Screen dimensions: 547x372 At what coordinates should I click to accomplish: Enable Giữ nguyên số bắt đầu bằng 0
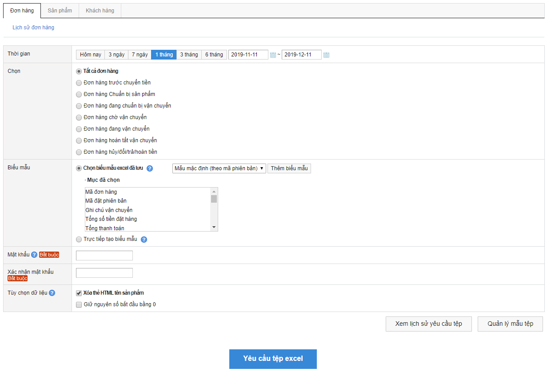pos(79,305)
